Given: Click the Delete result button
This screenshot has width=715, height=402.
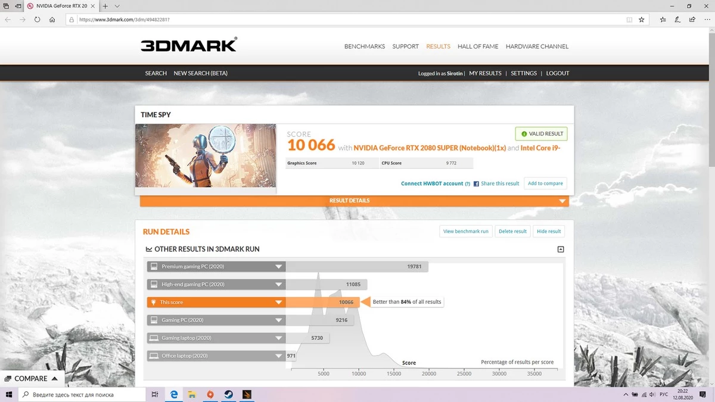Looking at the screenshot, I should pyautogui.click(x=512, y=231).
